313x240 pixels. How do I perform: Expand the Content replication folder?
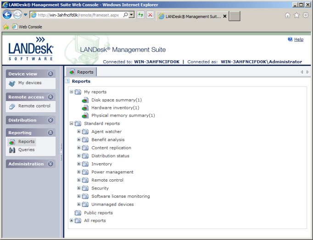click(78, 148)
